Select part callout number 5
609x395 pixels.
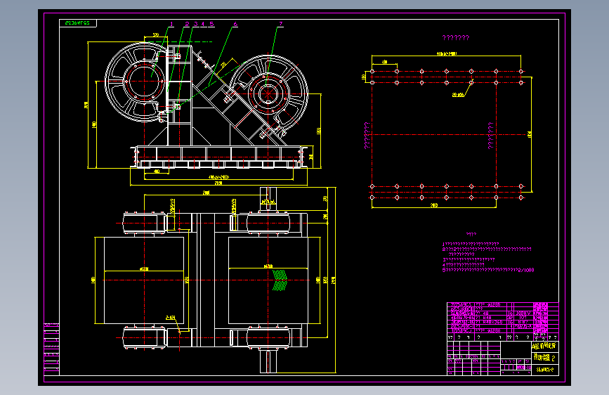[211, 24]
